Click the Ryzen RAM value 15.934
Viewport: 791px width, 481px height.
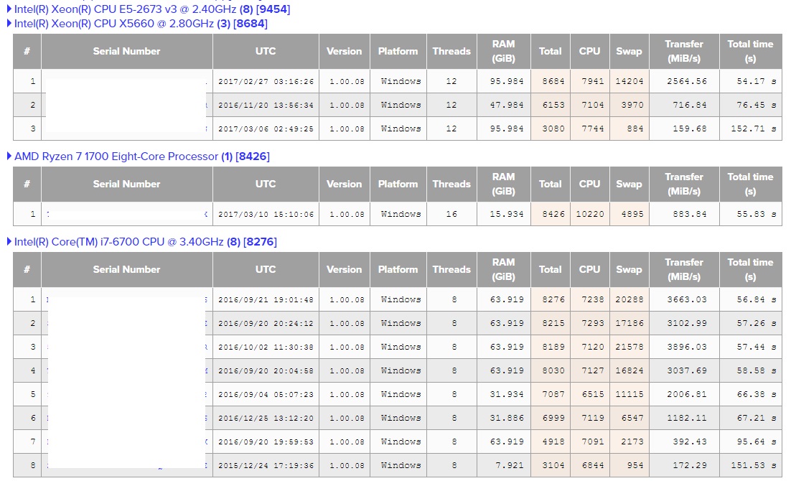507,214
